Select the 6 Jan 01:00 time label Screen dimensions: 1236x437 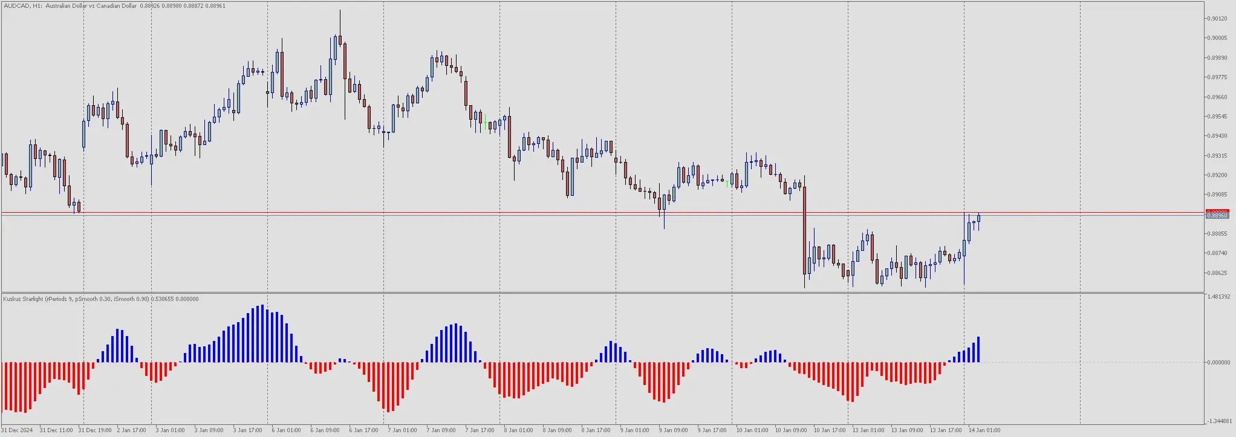[286, 430]
